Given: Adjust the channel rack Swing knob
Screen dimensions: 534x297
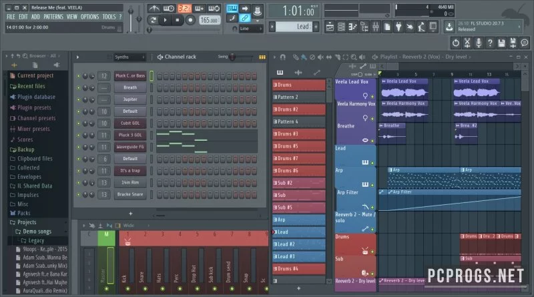Looking at the screenshot, I should [232, 57].
